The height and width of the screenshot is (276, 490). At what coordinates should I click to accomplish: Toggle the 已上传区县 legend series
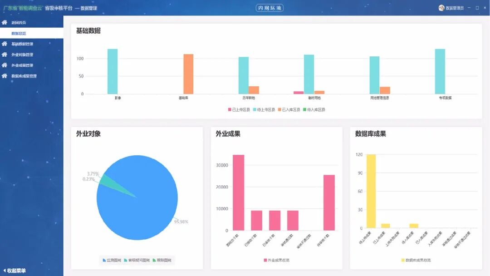[x=239, y=110]
